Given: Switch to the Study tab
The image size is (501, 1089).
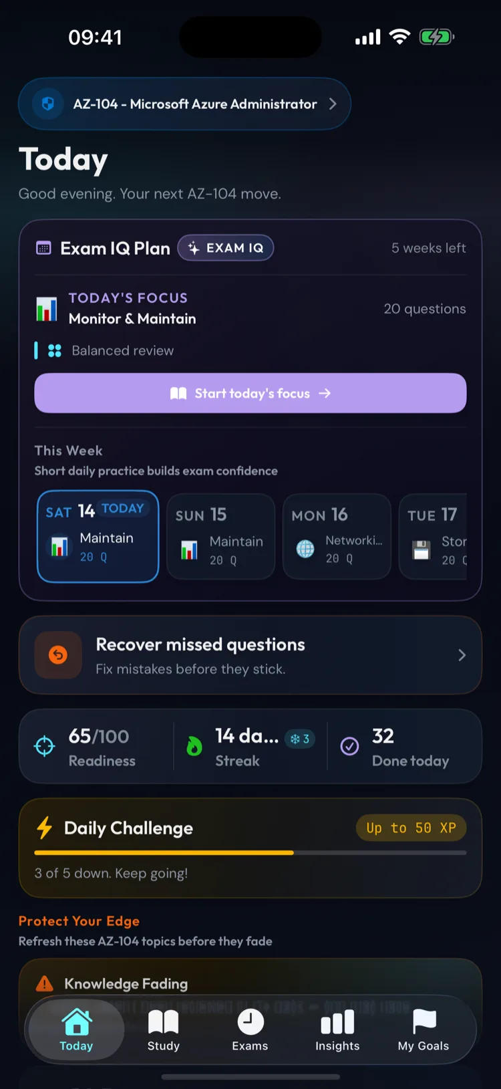Looking at the screenshot, I should coord(164,1030).
